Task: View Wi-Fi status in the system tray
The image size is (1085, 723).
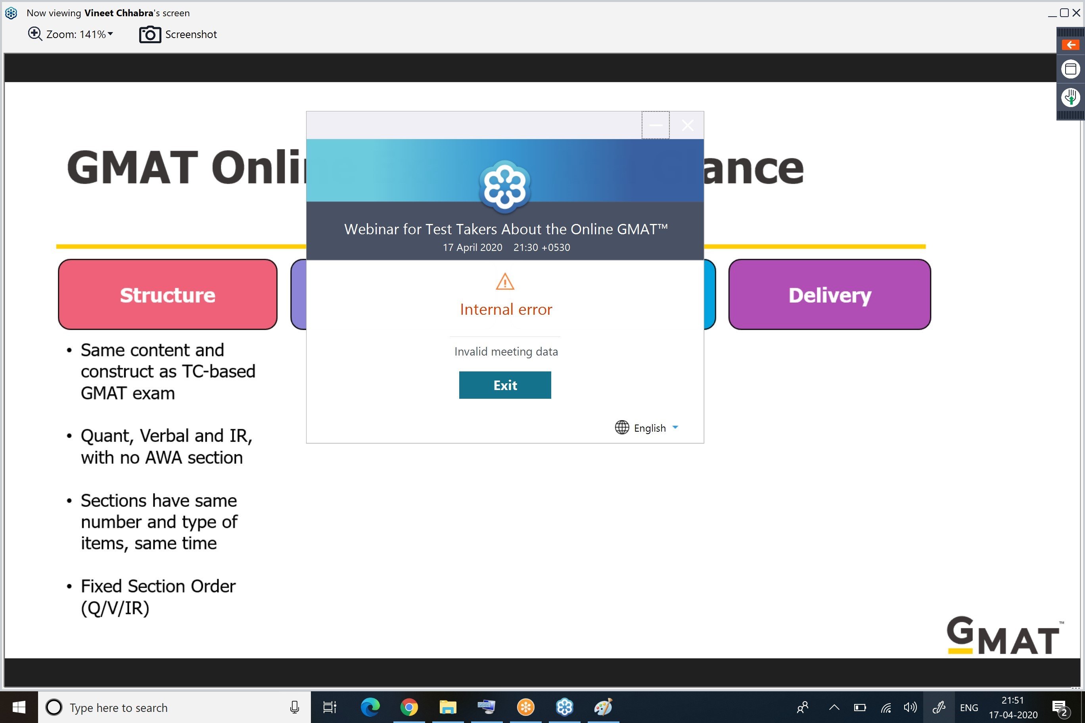Action: [886, 707]
